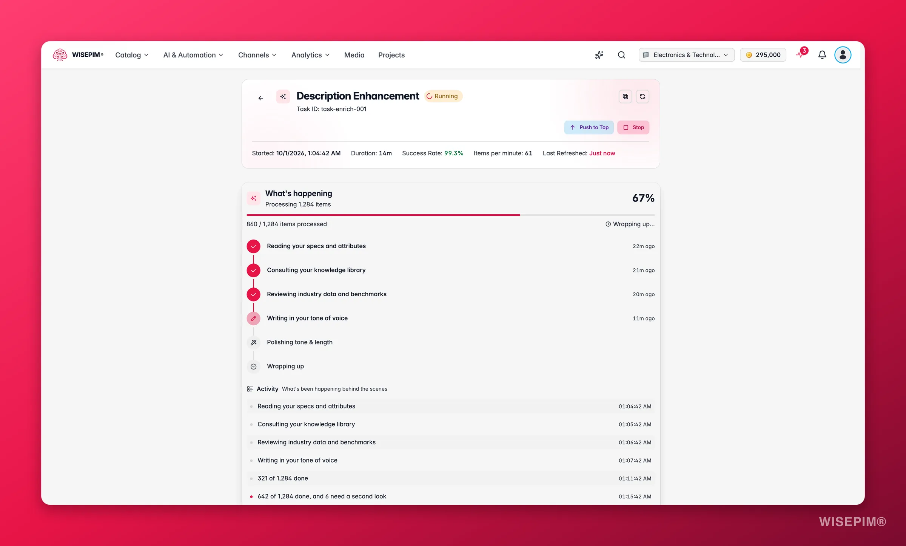Open the notifications bell
Viewport: 906px width, 546px height.
[x=822, y=55]
